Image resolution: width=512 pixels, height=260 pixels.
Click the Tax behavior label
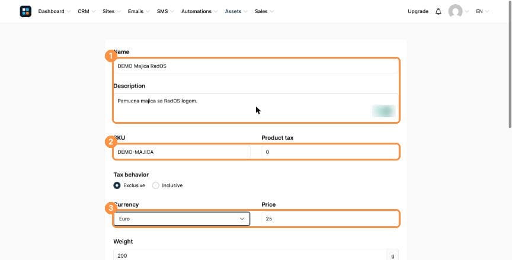click(x=131, y=175)
